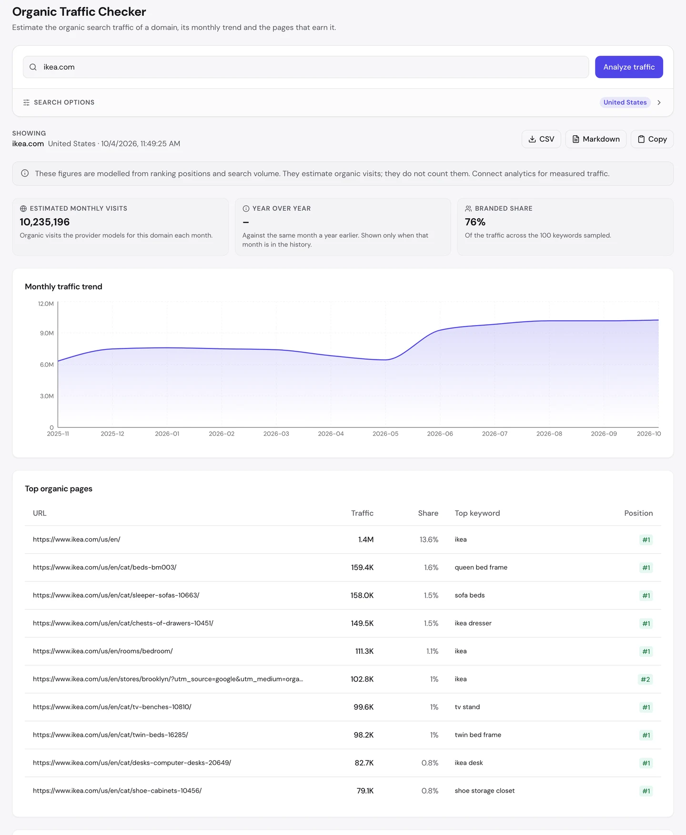This screenshot has width=686, height=835.
Task: Click the Top keyword column header
Action: tap(477, 513)
